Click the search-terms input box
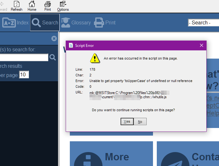219x166 pixels. point(24,57)
